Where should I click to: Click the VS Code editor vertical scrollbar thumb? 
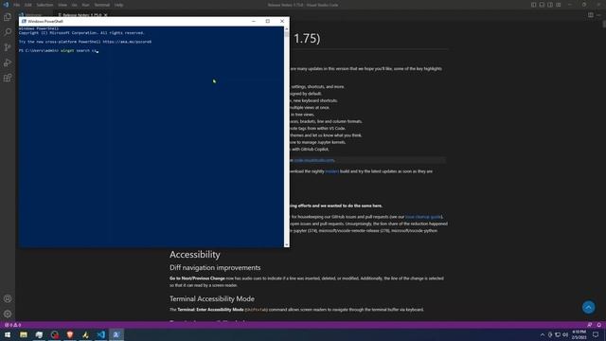[x=604, y=24]
